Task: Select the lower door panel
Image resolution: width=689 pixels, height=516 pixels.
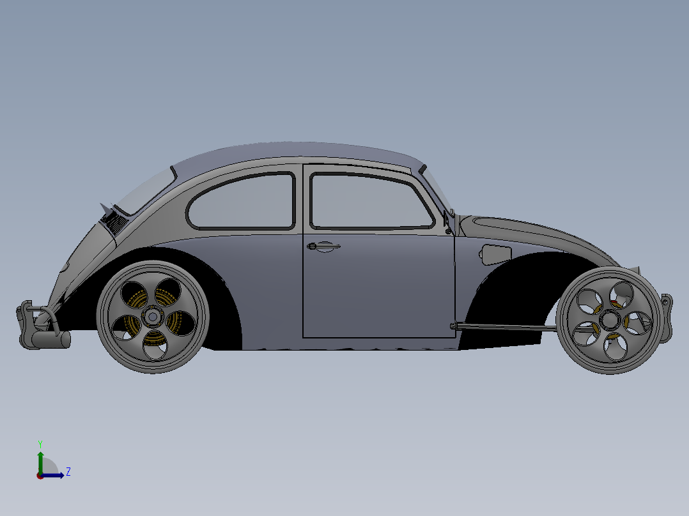Action: click(x=379, y=286)
